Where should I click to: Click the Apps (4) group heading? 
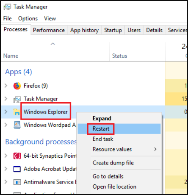pyautogui.click(x=19, y=72)
